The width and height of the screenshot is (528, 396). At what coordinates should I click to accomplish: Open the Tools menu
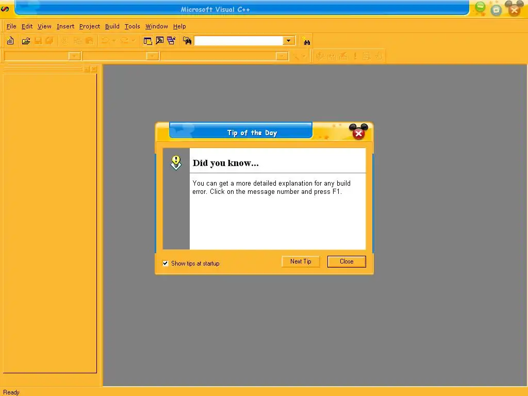[132, 26]
